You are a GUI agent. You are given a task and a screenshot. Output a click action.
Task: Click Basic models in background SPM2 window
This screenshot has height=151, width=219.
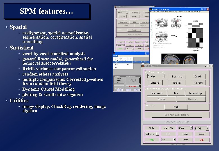123,22
